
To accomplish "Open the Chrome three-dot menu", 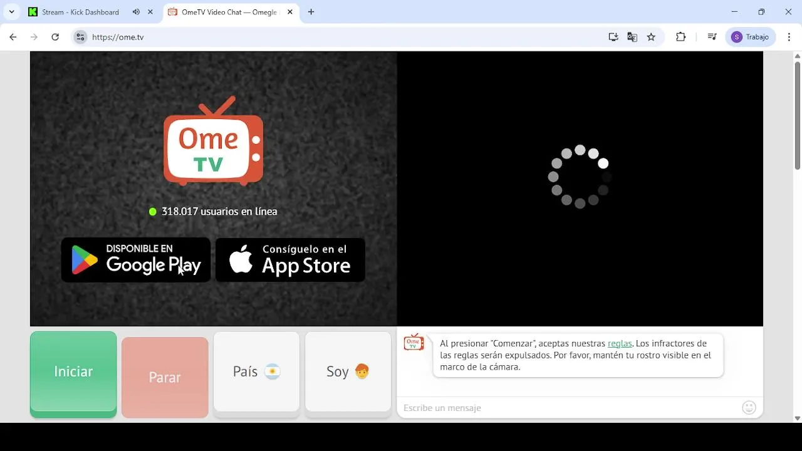I will [x=789, y=37].
